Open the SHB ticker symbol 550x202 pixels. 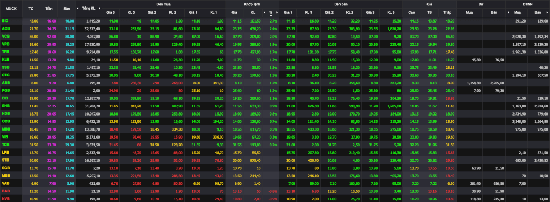(5, 105)
